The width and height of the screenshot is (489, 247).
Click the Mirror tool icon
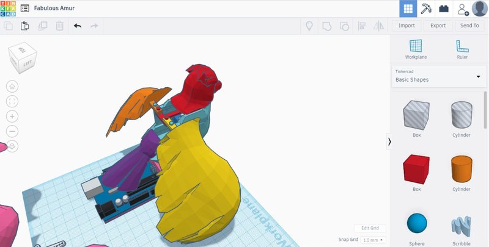click(379, 26)
